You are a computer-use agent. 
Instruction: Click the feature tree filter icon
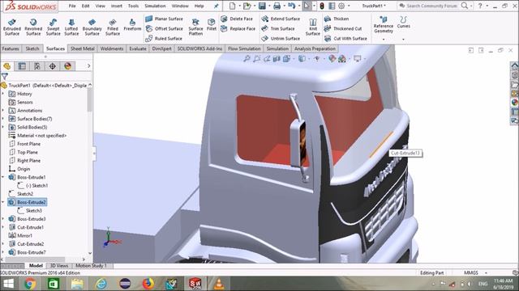(x=5, y=77)
